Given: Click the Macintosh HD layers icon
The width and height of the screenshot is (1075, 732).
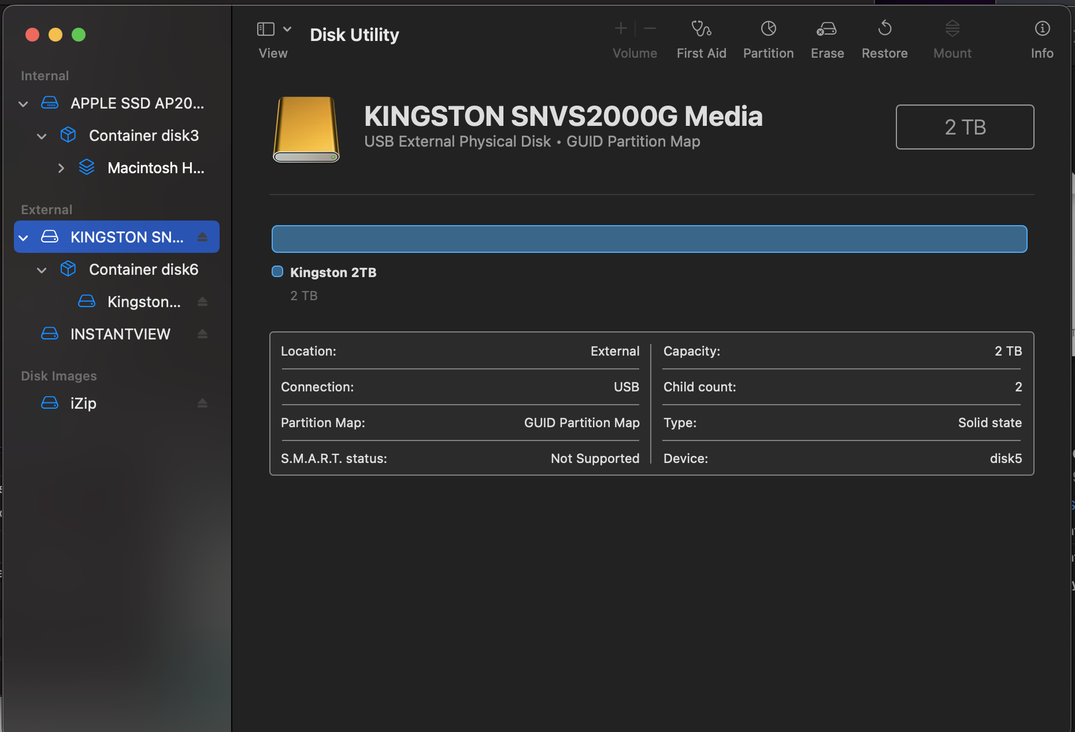Looking at the screenshot, I should click(x=87, y=168).
